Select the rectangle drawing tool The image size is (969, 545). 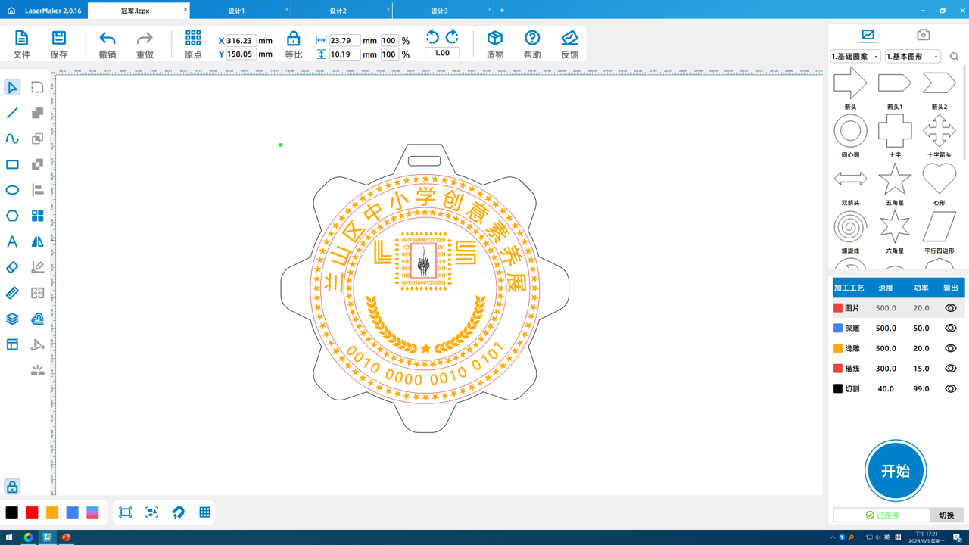[x=12, y=164]
